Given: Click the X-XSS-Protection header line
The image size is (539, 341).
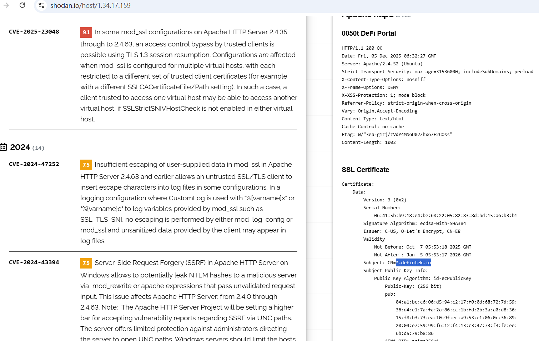Looking at the screenshot, I should tap(383, 95).
